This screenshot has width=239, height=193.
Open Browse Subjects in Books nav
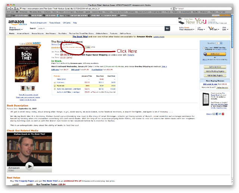(37, 34)
